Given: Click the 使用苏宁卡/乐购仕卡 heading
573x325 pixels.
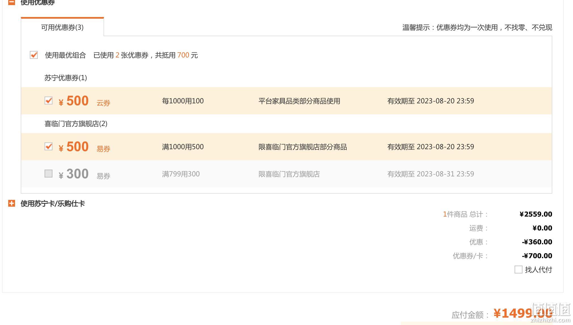Looking at the screenshot, I should click(x=53, y=204).
